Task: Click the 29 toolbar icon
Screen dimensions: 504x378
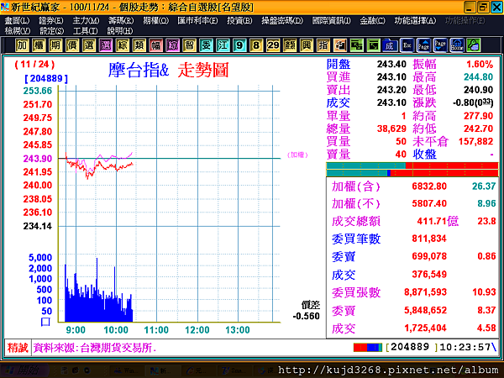Action: tap(272, 45)
